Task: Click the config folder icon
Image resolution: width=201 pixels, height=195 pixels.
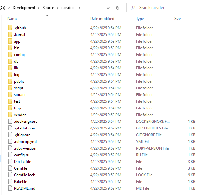Action: click(10, 55)
